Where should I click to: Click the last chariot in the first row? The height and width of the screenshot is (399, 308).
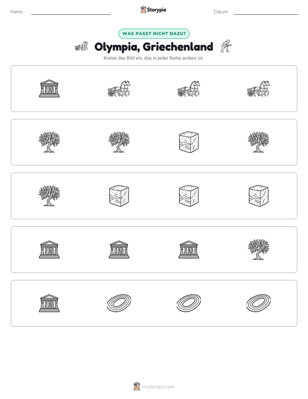(258, 89)
